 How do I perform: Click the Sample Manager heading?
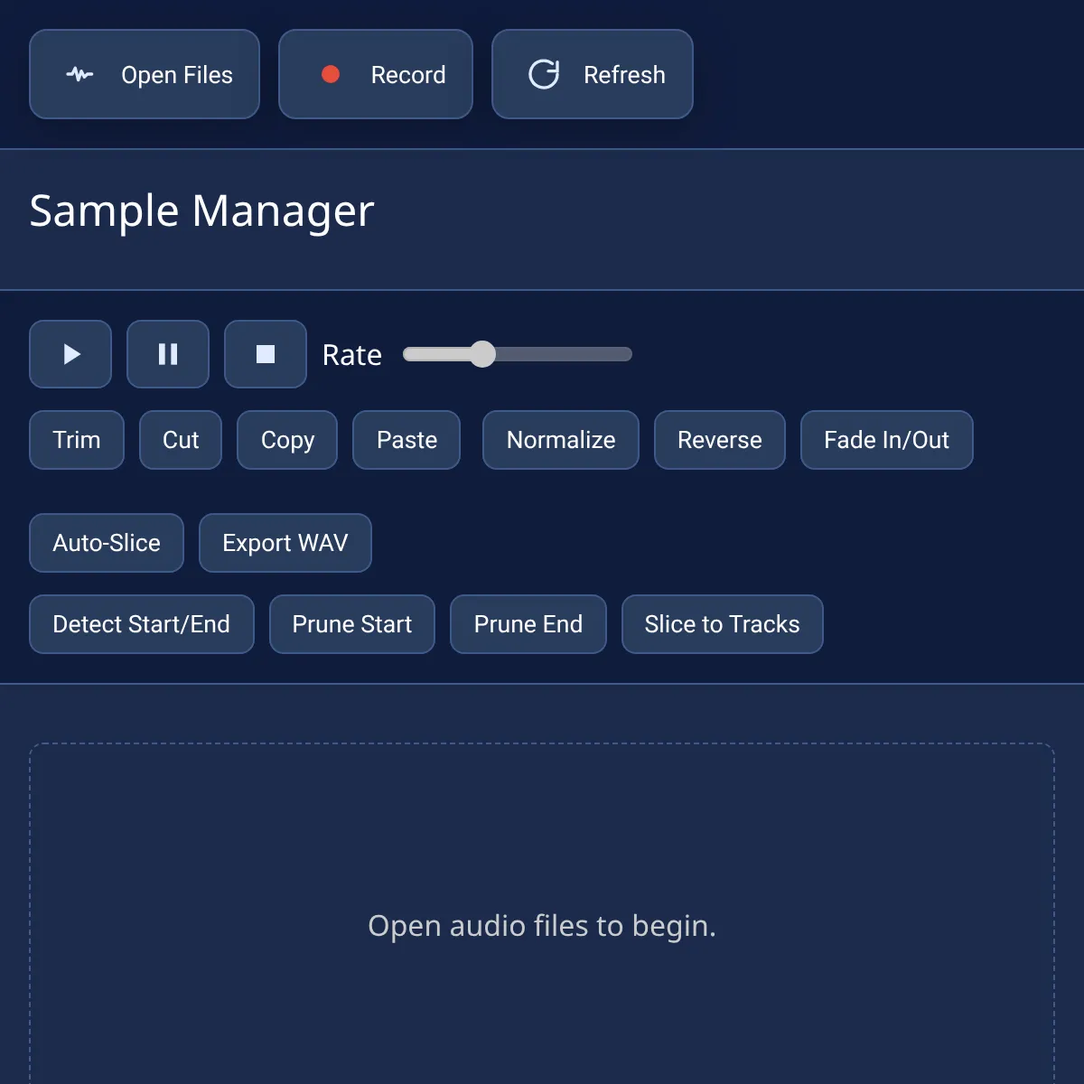pos(201,211)
